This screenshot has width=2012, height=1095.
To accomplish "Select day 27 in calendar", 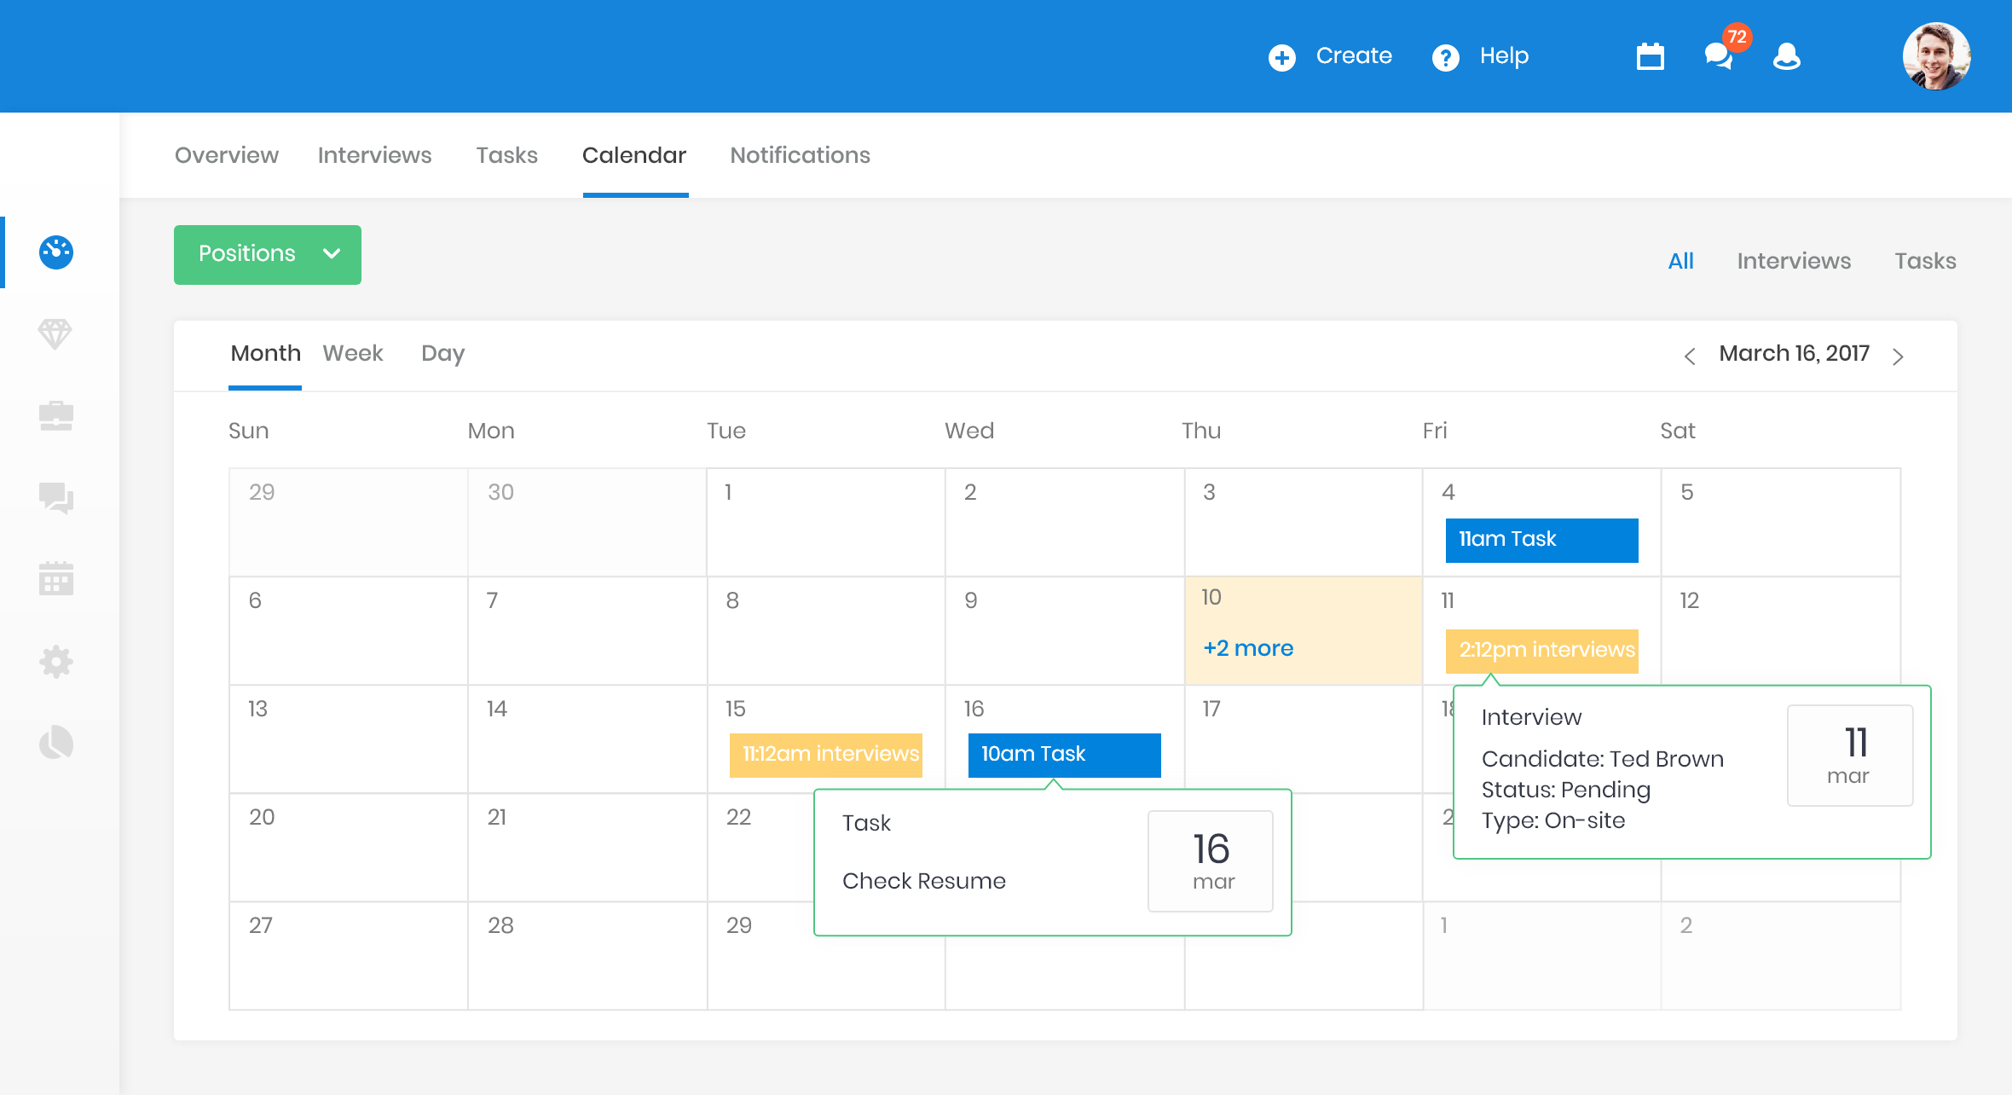I will pyautogui.click(x=348, y=956).
